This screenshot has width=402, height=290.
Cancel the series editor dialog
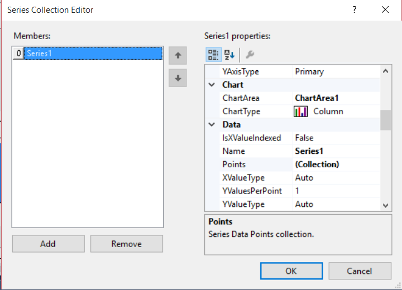click(360, 271)
